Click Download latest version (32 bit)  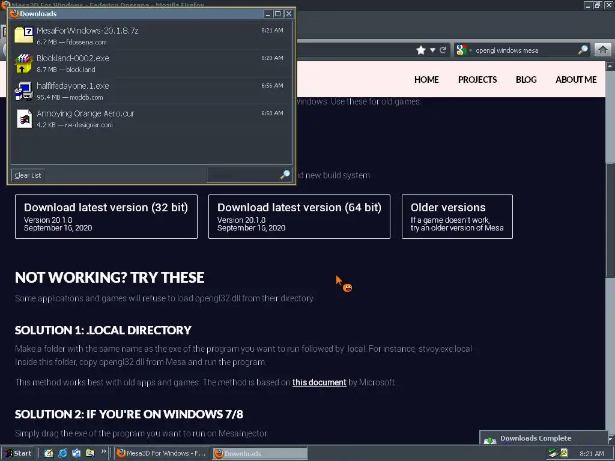coord(106,216)
